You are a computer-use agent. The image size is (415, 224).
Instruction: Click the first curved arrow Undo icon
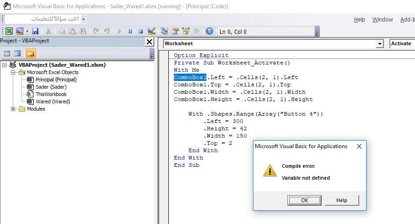pyautogui.click(x=96, y=31)
